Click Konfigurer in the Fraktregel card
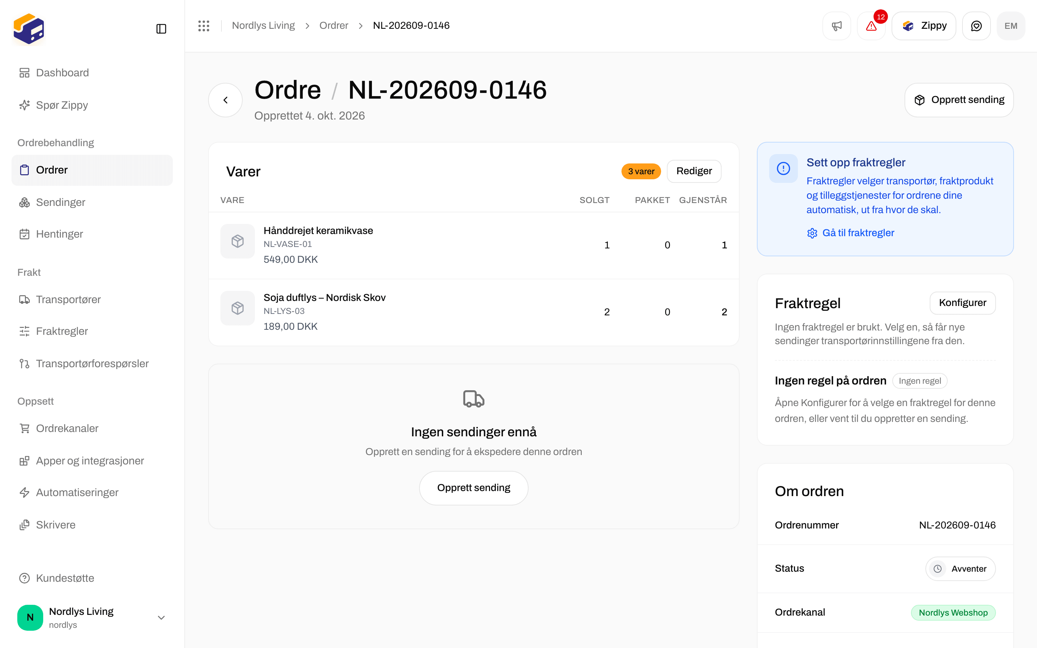Image resolution: width=1037 pixels, height=648 pixels. pos(962,303)
